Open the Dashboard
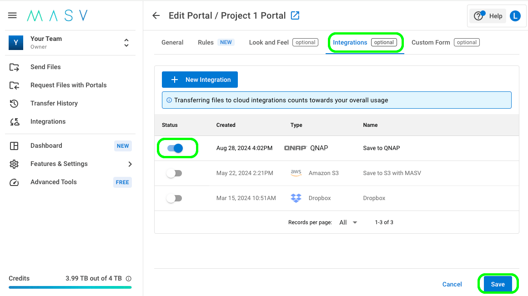This screenshot has height=296, width=528. [46, 145]
